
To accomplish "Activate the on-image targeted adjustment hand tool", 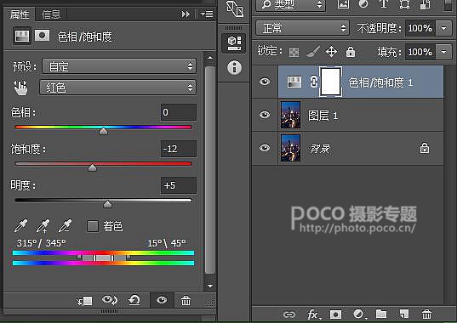I will tap(20, 88).
